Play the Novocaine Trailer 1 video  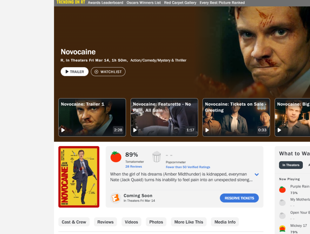coord(92,117)
